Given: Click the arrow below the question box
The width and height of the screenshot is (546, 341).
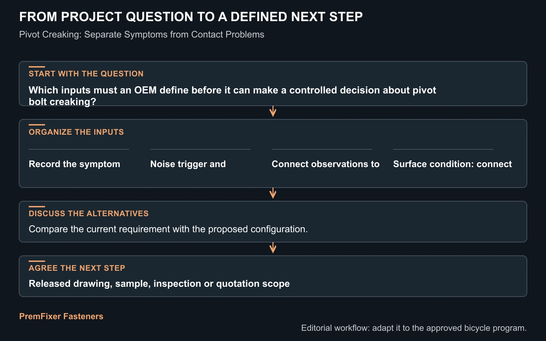Looking at the screenshot, I should (273, 112).
